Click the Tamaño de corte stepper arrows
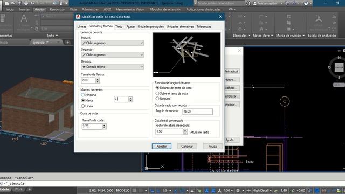 105,126
